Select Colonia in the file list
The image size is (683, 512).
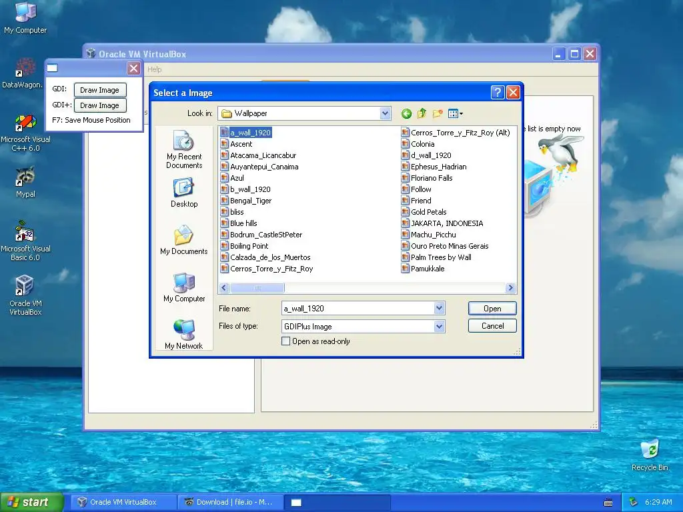click(418, 144)
